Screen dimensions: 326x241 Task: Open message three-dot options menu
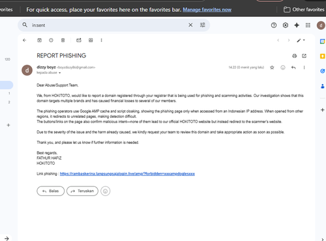[x=304, y=68]
